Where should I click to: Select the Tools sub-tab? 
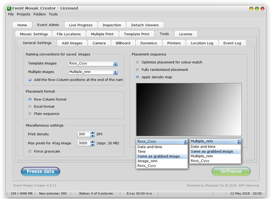[x=164, y=34]
